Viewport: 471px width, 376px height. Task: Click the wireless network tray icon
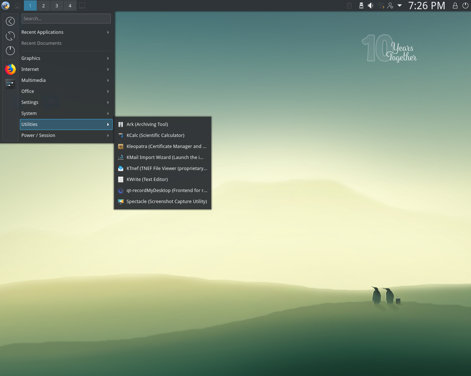click(x=380, y=6)
